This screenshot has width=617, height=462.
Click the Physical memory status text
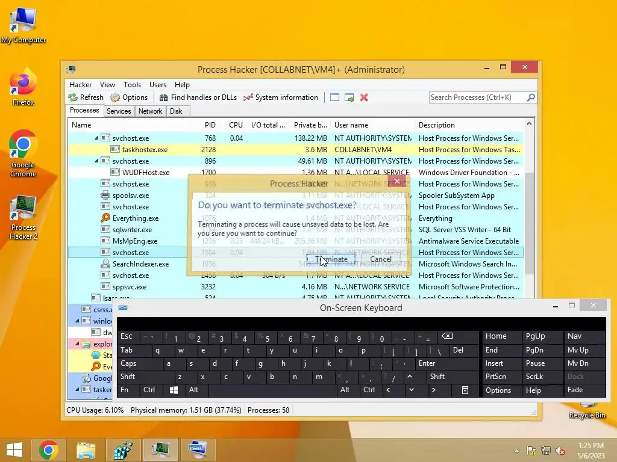click(186, 410)
